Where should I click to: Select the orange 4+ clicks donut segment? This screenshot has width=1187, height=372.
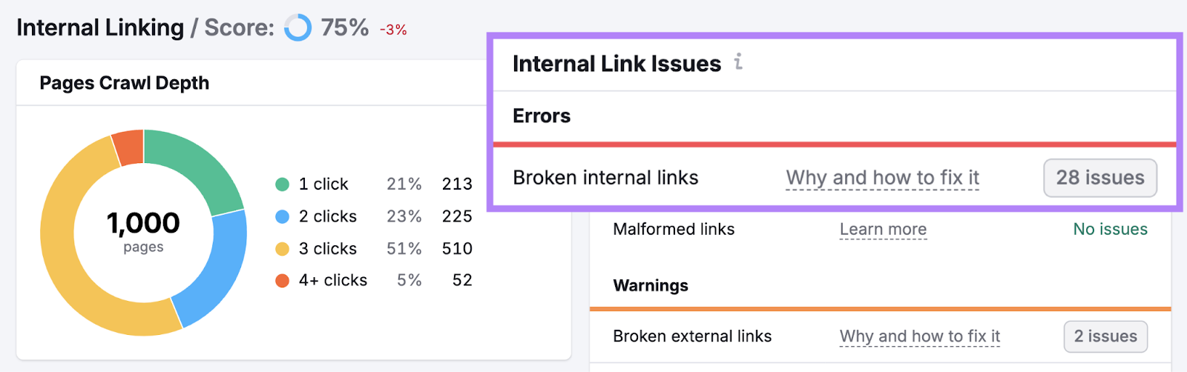(128, 146)
